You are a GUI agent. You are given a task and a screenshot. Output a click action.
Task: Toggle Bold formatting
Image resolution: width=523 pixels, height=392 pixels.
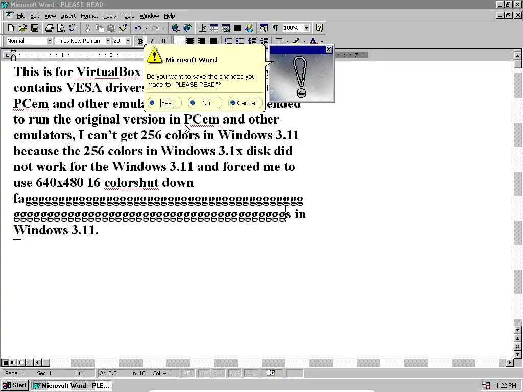click(x=141, y=41)
